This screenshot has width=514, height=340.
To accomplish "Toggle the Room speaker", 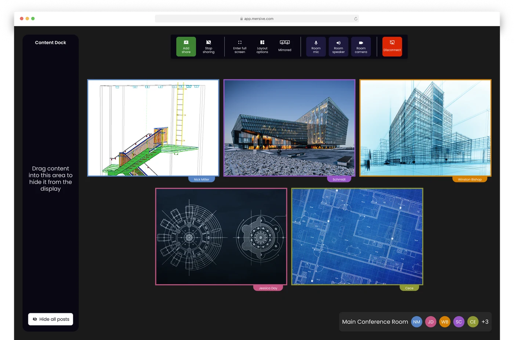I will pyautogui.click(x=339, y=47).
